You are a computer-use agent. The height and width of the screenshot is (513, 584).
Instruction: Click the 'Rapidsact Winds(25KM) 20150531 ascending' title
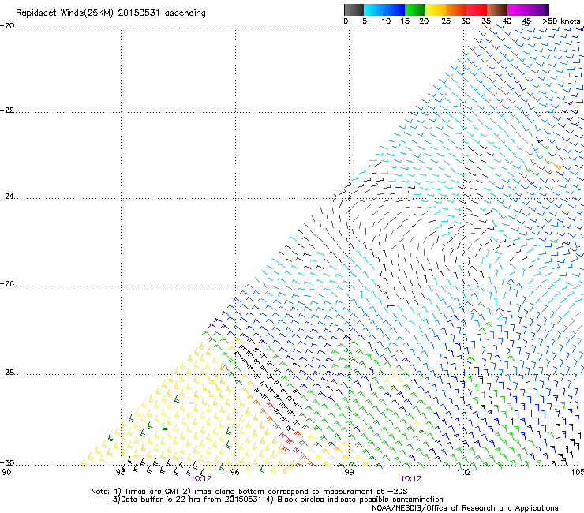110,13
